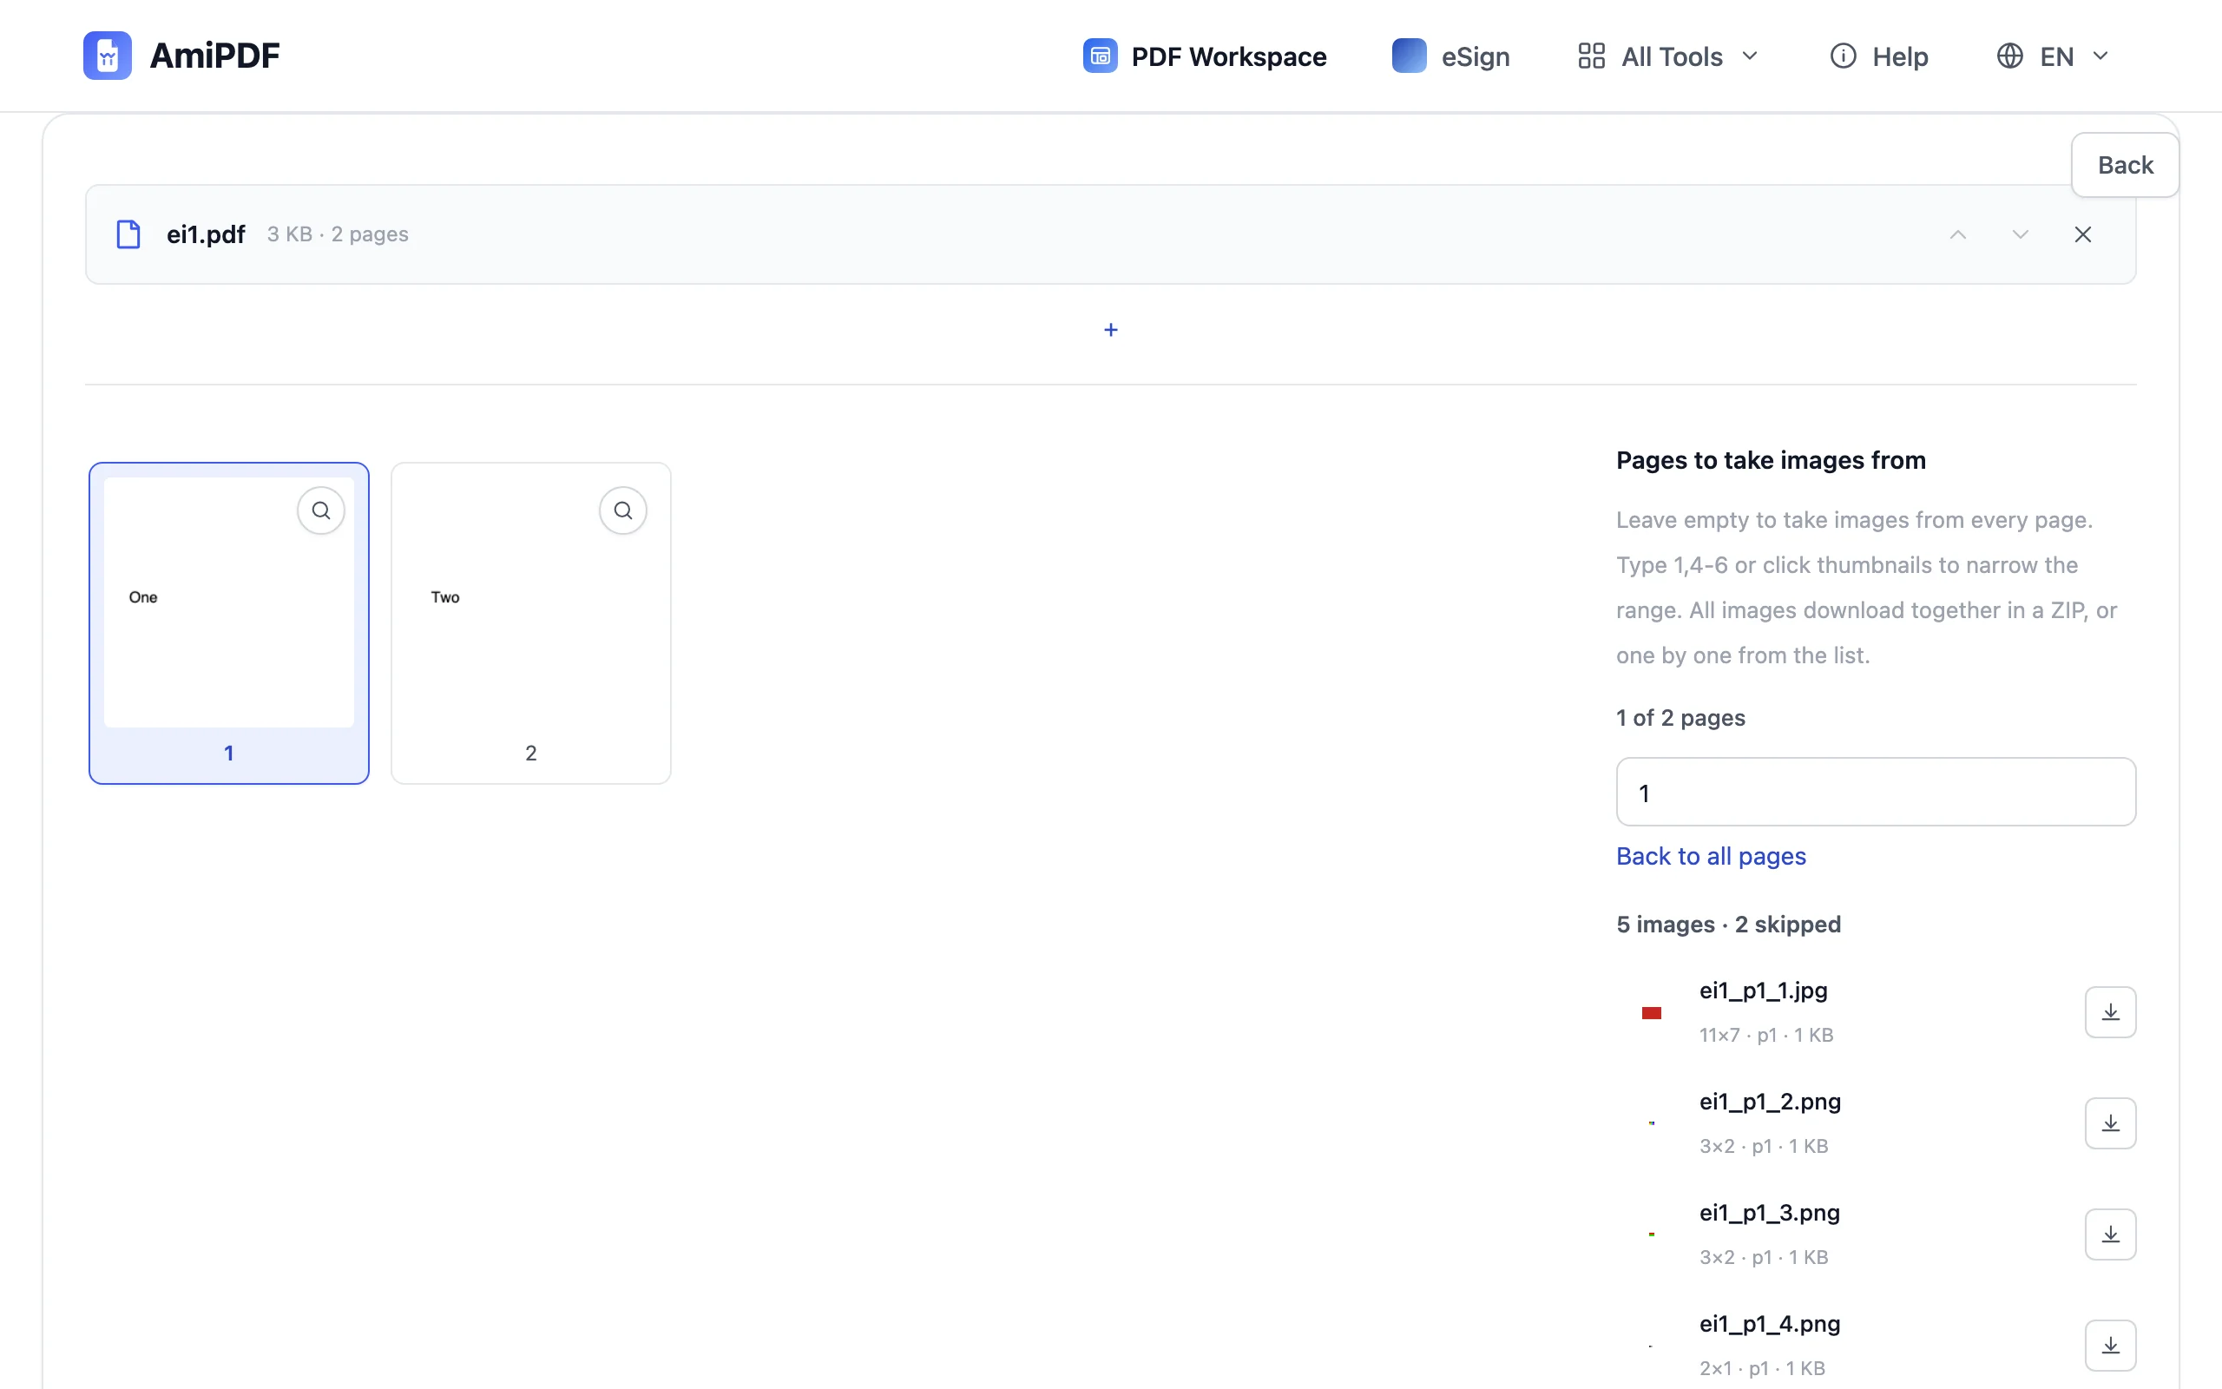Click the ei1_p1_3.png file name

pyautogui.click(x=1769, y=1213)
